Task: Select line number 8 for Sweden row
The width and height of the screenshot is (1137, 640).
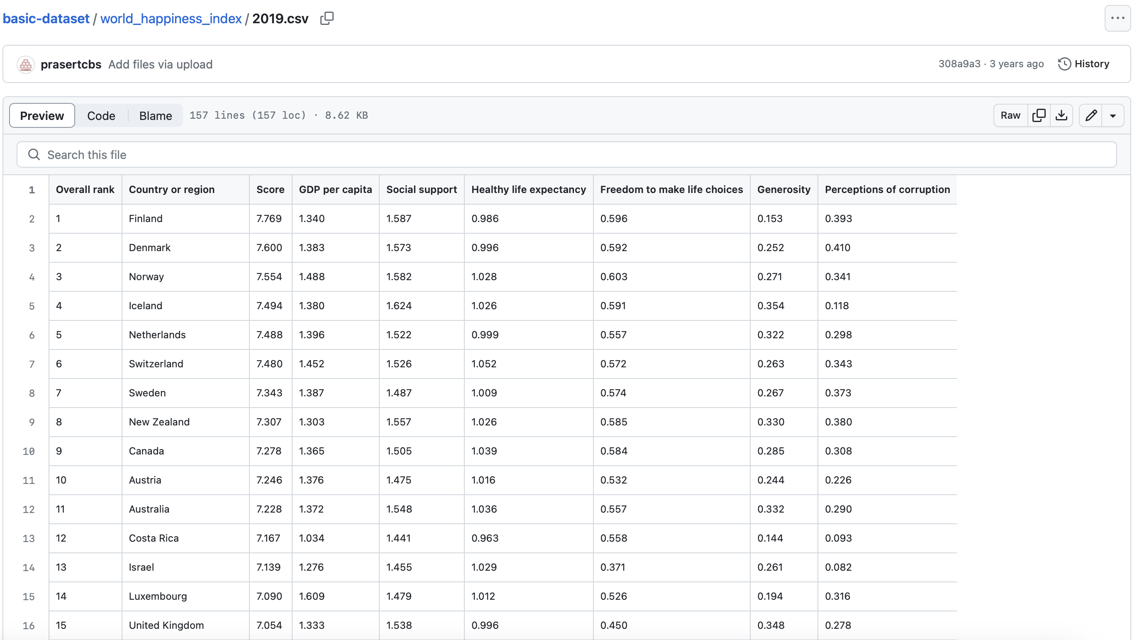Action: click(32, 393)
